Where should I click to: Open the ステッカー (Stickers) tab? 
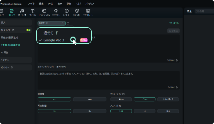[x=77, y=13]
